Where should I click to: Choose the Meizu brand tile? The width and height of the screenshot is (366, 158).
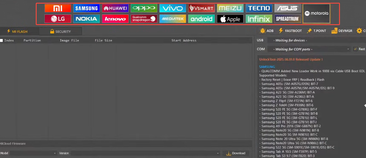[x=230, y=8]
